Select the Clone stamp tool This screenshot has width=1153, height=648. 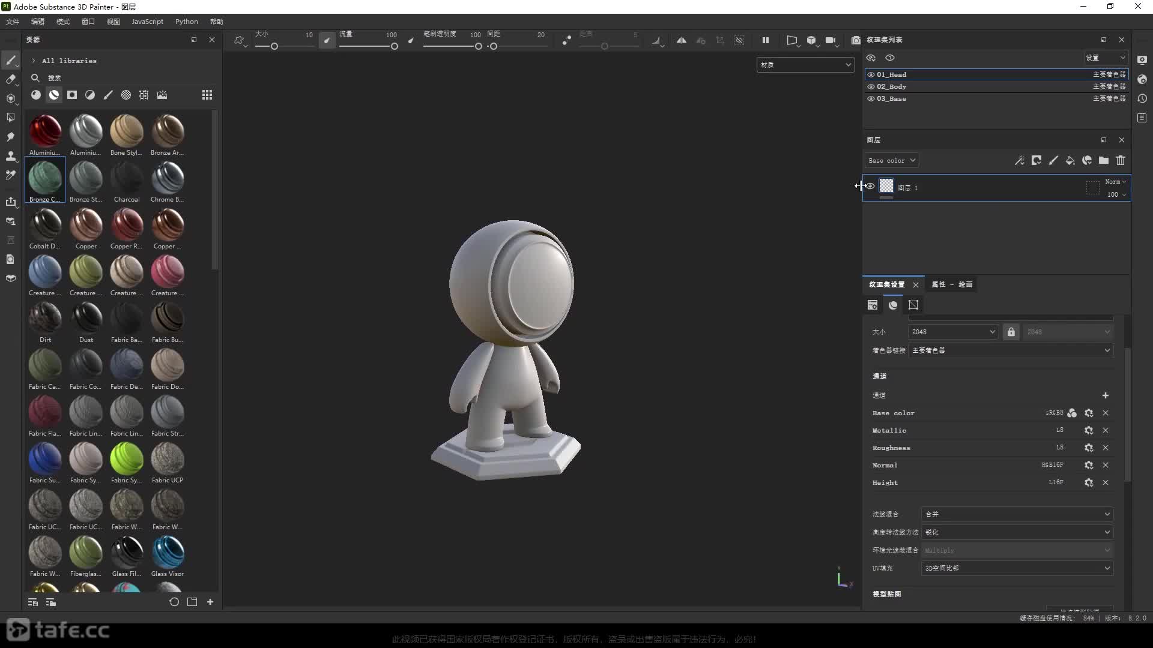(x=11, y=156)
